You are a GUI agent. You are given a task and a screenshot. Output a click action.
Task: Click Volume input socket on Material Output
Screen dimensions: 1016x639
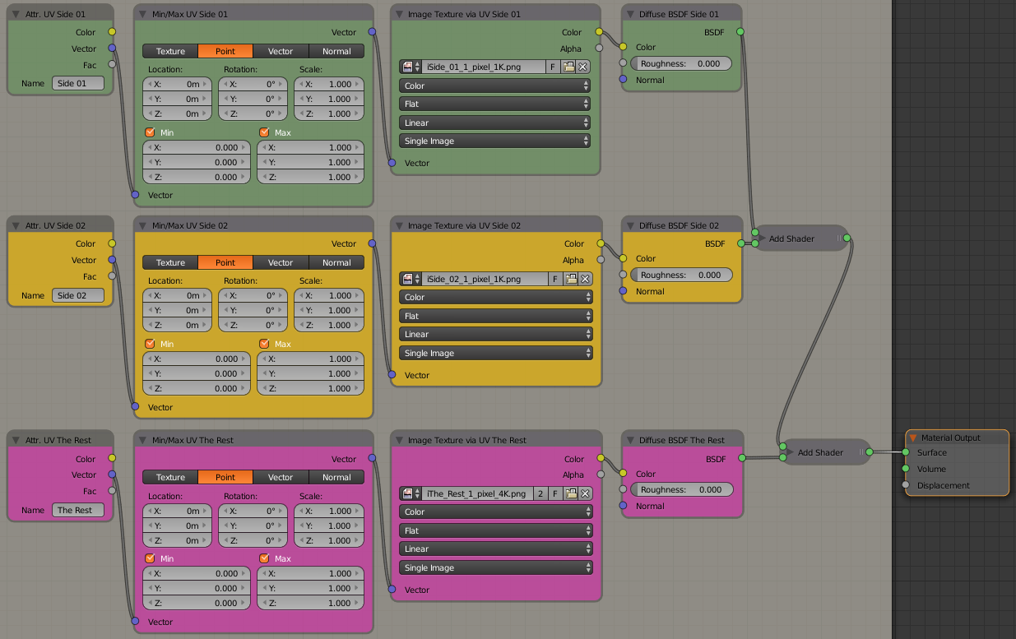pos(906,469)
